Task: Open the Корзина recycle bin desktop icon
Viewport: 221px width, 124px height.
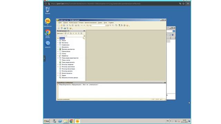Action: click(x=48, y=11)
